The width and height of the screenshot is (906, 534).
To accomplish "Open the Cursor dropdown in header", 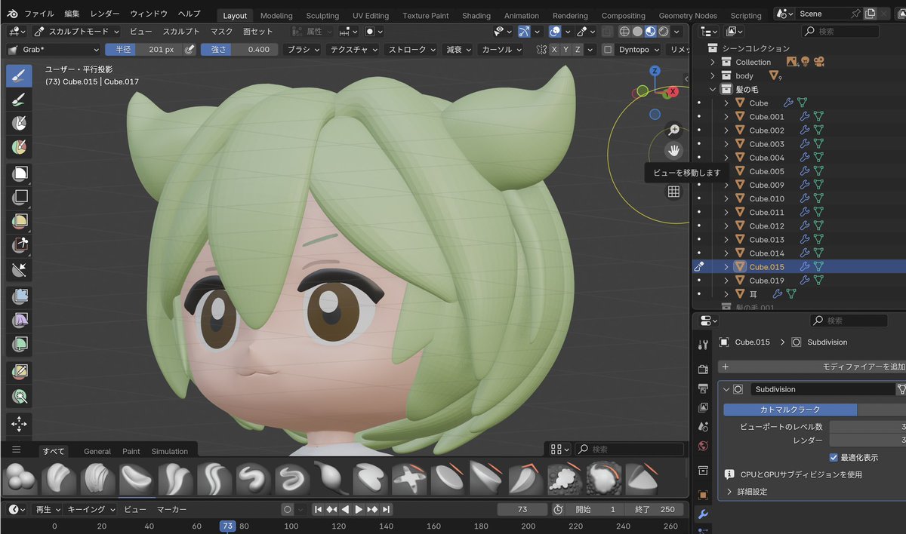I will pos(501,49).
